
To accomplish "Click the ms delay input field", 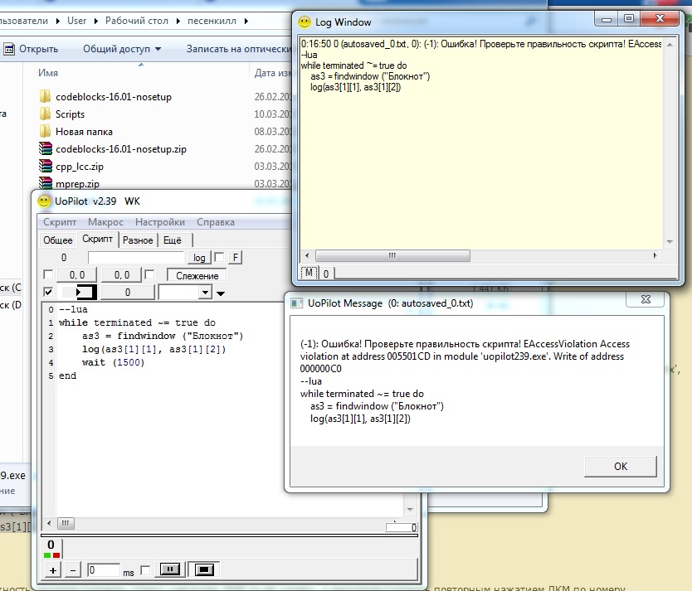I will coord(105,570).
